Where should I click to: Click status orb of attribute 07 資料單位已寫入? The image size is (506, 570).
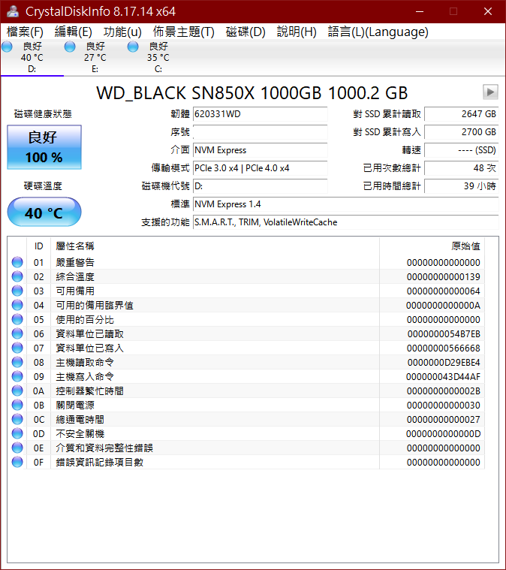[17, 348]
